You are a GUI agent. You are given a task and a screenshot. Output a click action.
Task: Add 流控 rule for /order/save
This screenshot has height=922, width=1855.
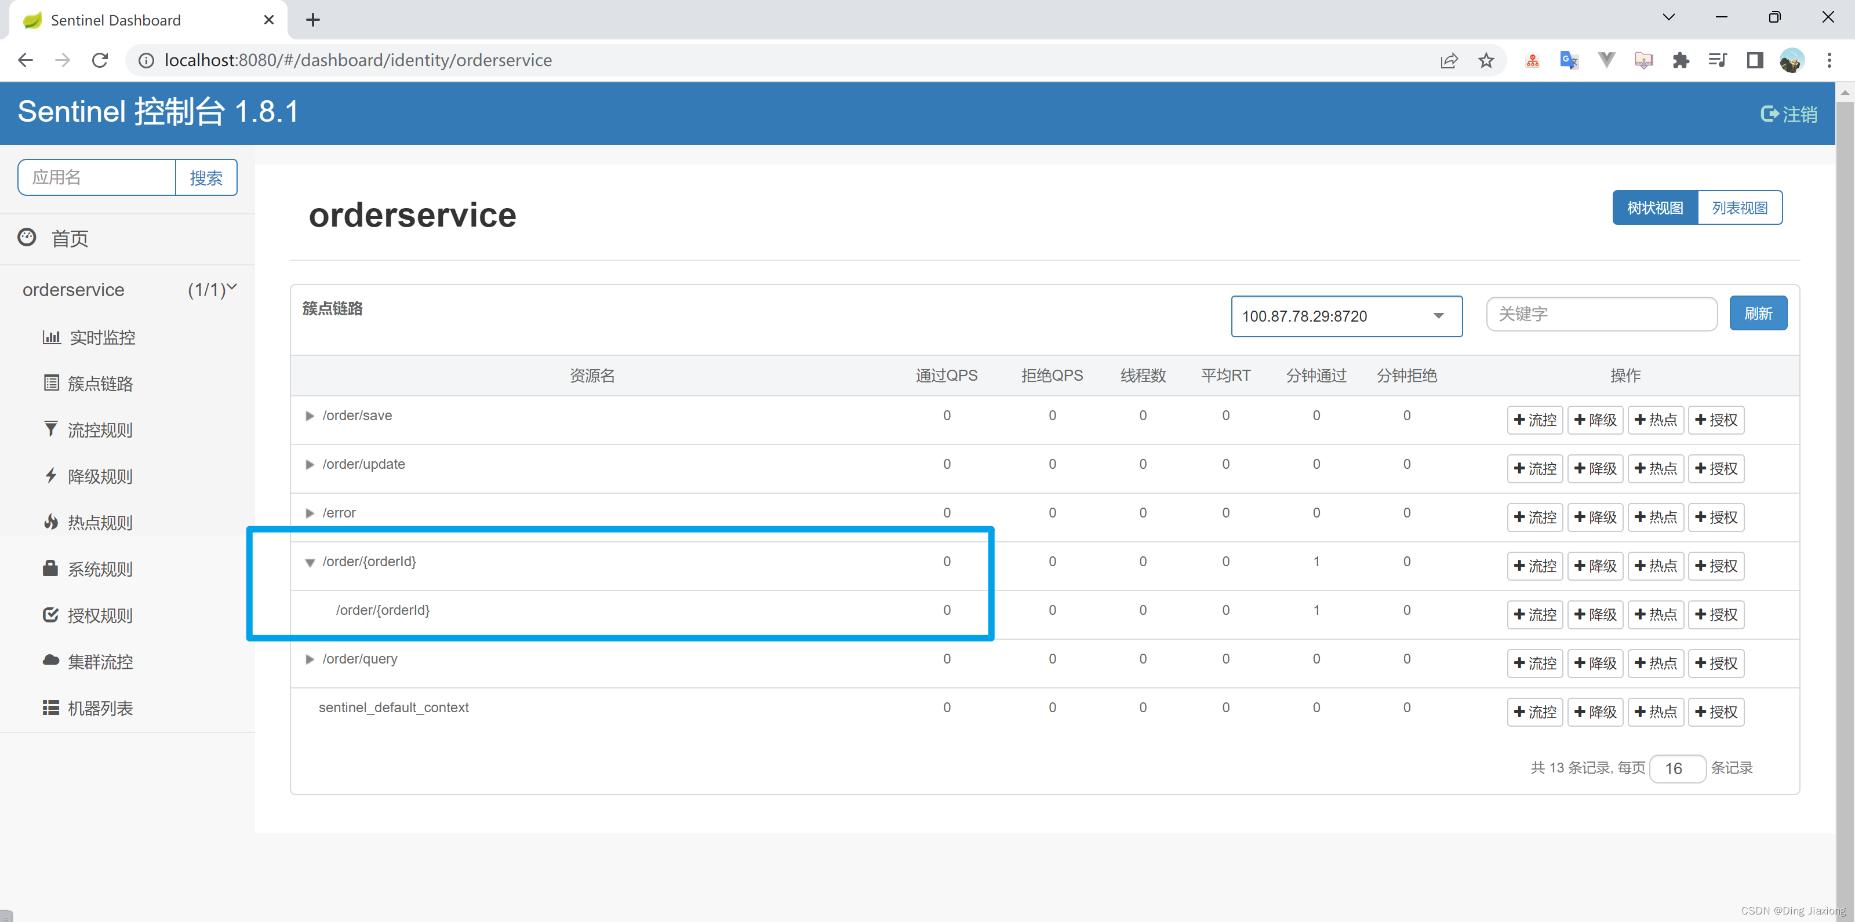point(1534,420)
